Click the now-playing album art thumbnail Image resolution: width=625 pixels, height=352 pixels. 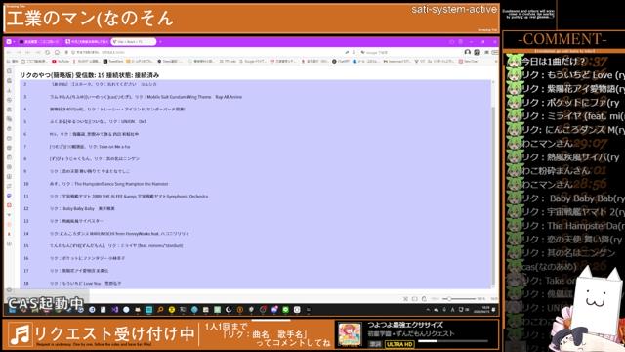(350, 334)
